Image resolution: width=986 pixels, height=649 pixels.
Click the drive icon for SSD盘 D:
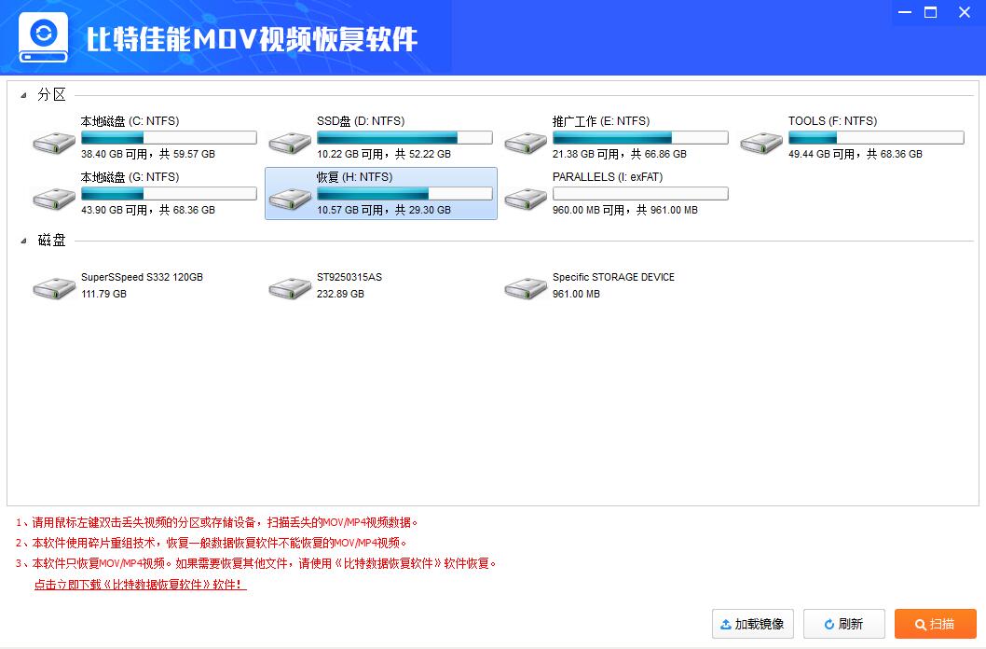[290, 143]
